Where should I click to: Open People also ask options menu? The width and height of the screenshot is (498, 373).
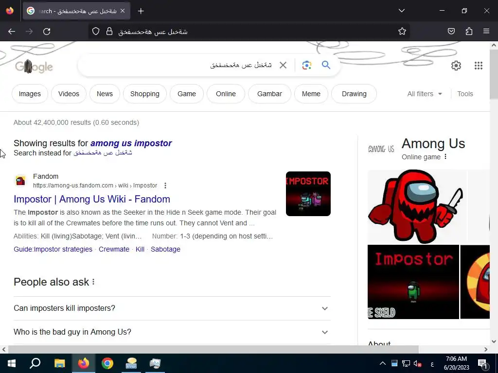click(x=93, y=282)
